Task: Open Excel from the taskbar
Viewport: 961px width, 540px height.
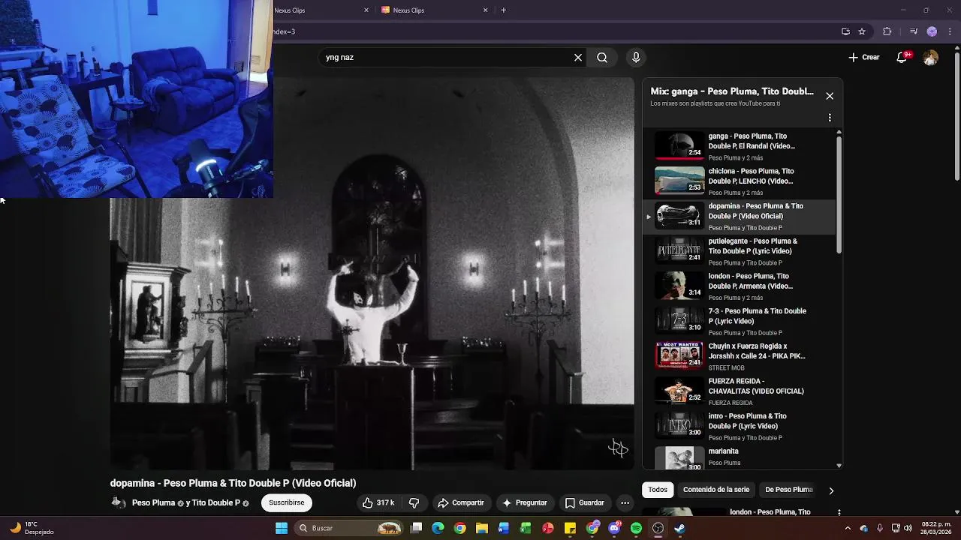Action: pos(526,528)
